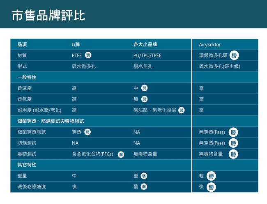Viewport: 267px width, 204px height.
Task: Click the 勝 badge in the 防蟎測試 row
Action: click(233, 143)
